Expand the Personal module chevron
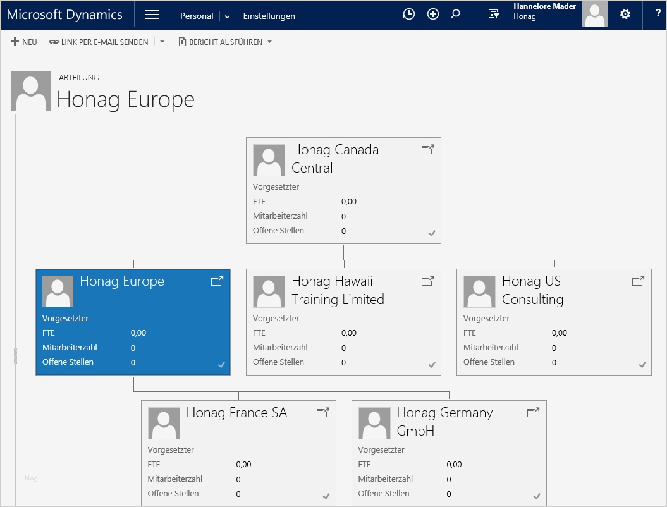This screenshot has width=667, height=507. click(x=228, y=16)
